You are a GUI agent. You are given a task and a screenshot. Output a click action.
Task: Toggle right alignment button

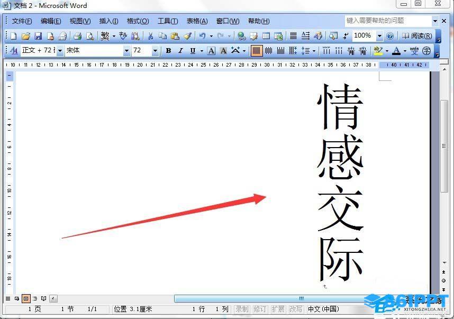(x=280, y=51)
